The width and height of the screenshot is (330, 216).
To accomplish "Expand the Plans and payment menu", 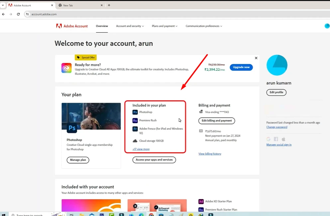I will point(165,26).
